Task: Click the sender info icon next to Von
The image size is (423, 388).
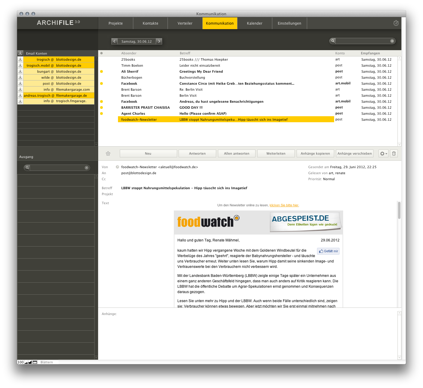Action: [x=117, y=167]
